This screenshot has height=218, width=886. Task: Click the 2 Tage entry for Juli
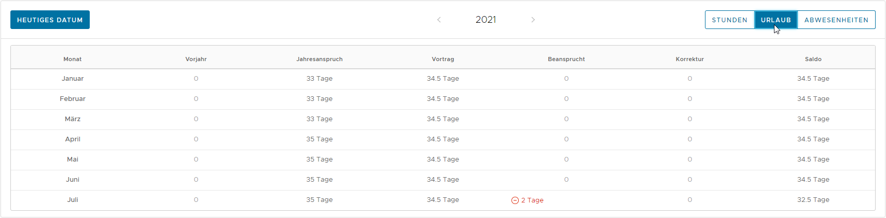pos(532,200)
